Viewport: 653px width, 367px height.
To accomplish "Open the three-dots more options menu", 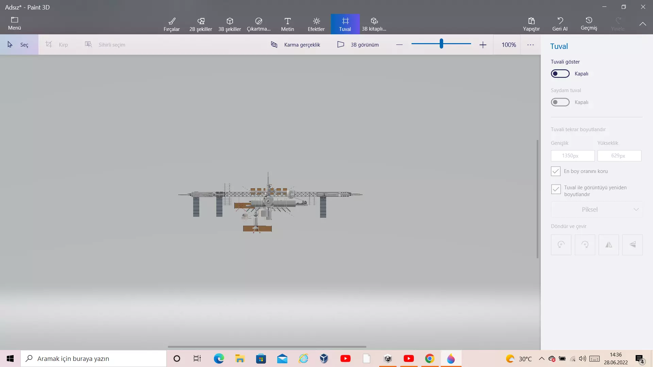I will pos(531,45).
